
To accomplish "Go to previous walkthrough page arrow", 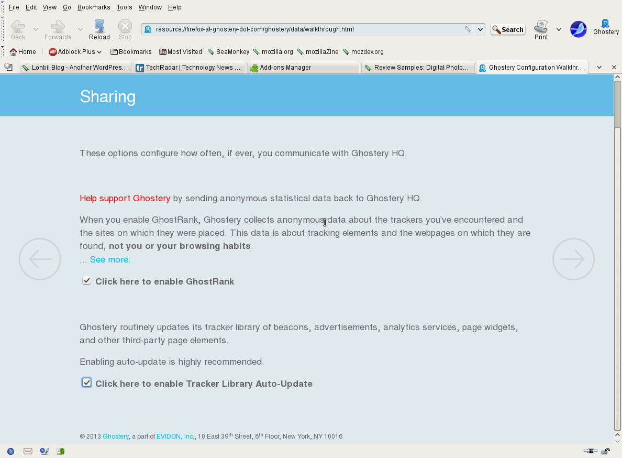I will (x=40, y=259).
